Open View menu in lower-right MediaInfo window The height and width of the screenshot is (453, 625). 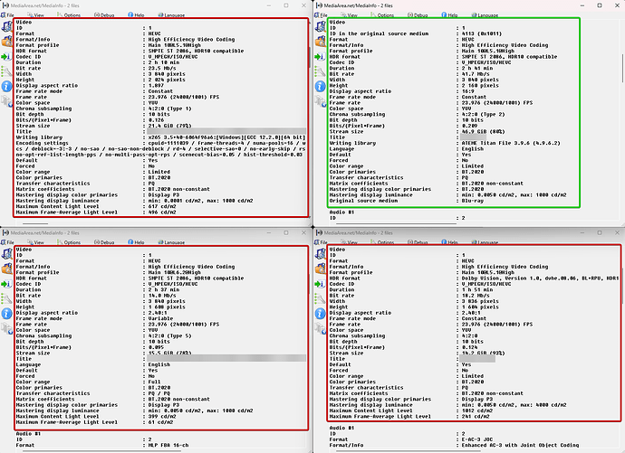(350, 242)
